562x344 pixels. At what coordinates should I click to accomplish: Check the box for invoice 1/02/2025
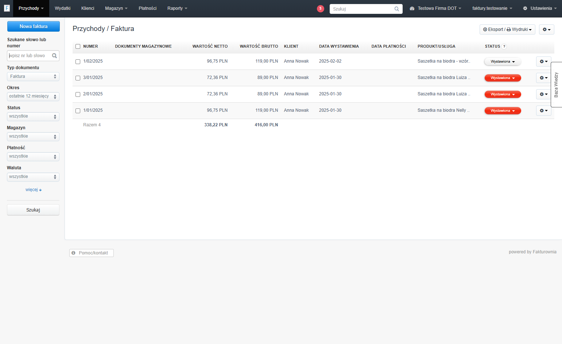(78, 62)
